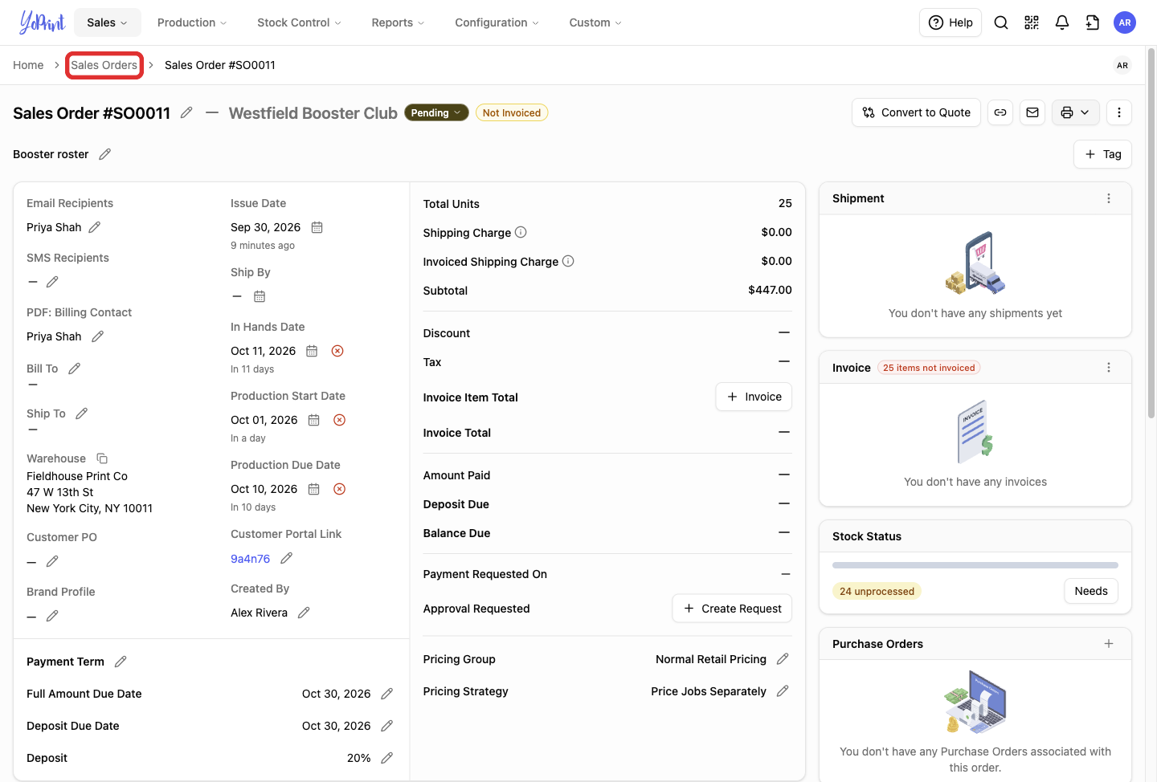Open Issue Date calendar picker

click(317, 227)
